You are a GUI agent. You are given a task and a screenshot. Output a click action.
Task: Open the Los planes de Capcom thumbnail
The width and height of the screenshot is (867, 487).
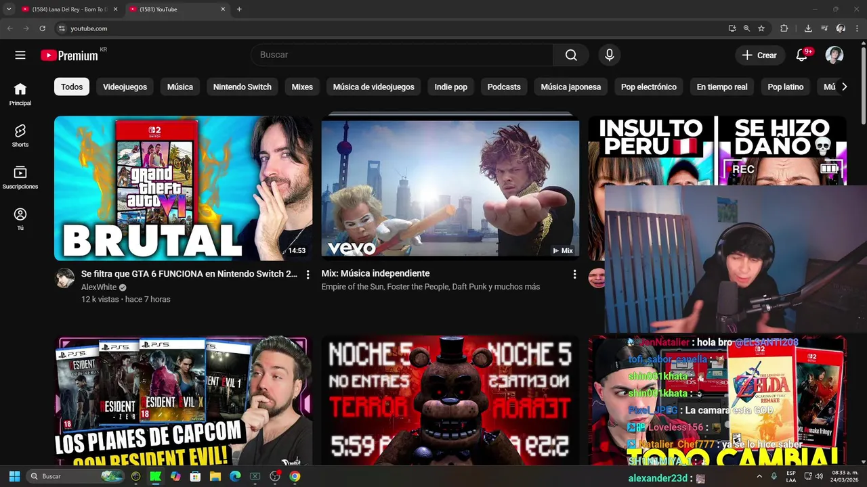click(183, 400)
